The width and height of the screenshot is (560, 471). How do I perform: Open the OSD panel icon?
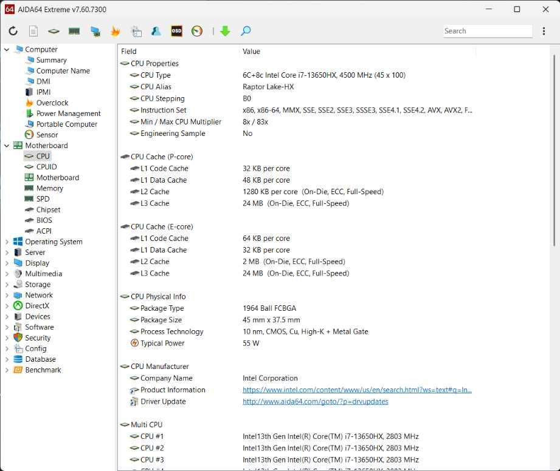pyautogui.click(x=176, y=31)
